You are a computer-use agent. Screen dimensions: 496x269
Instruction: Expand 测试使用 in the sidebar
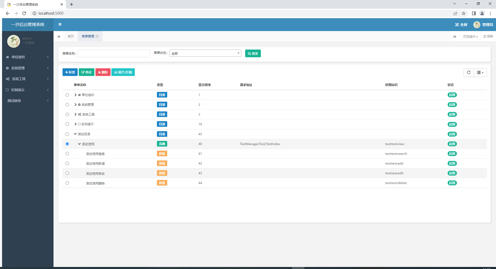[28, 101]
